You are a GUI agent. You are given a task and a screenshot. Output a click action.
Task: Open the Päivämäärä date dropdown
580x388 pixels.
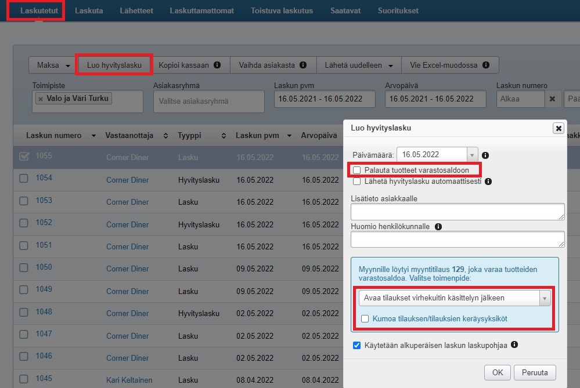[472, 155]
